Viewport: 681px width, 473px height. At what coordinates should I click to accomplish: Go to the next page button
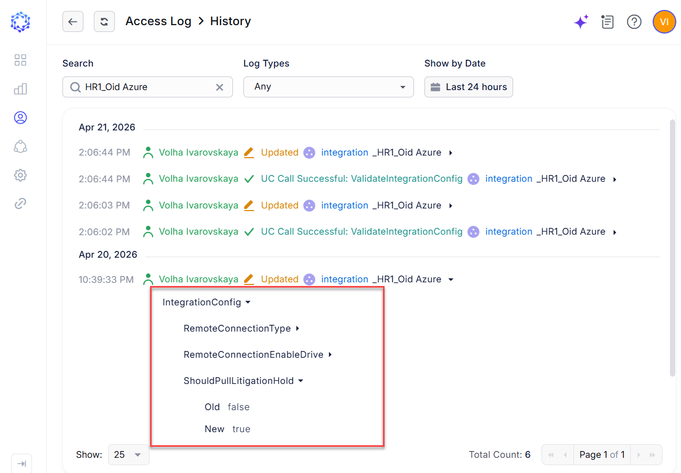(639, 455)
